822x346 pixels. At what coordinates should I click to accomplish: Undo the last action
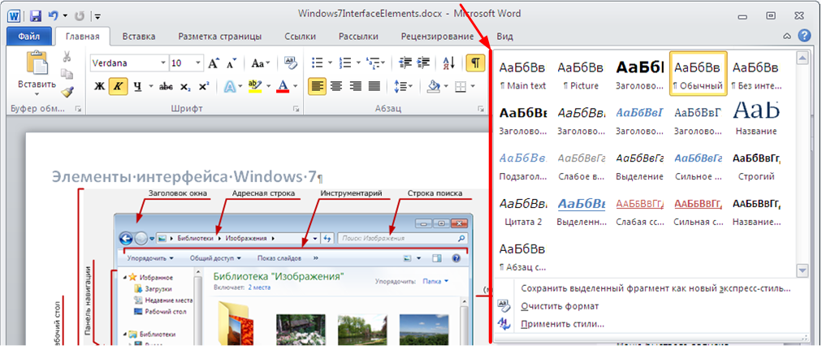(54, 15)
